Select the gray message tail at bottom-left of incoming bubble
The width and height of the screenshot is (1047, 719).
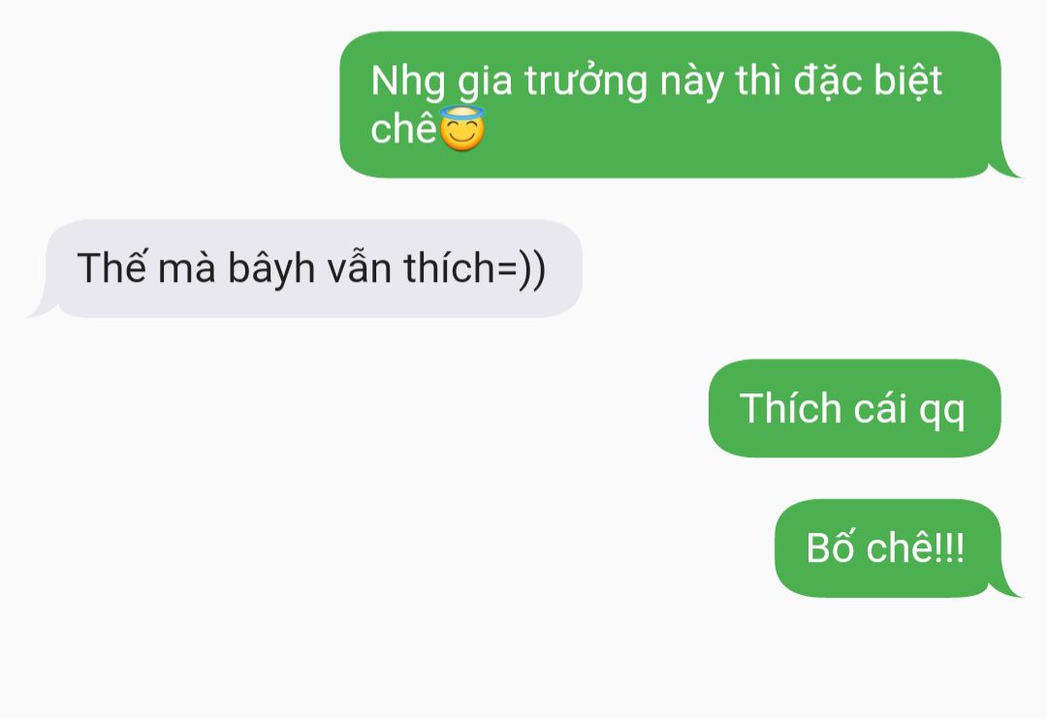(43, 304)
